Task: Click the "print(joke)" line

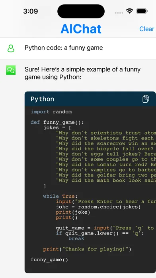Action: tap(73, 212)
